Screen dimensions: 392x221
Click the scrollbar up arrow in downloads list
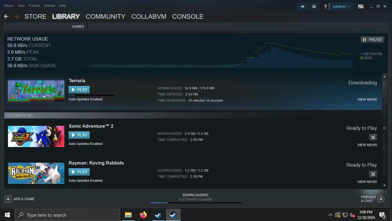[384, 76]
